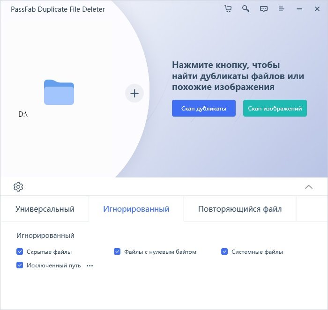
Task: Click the key registration icon
Action: pos(246,9)
